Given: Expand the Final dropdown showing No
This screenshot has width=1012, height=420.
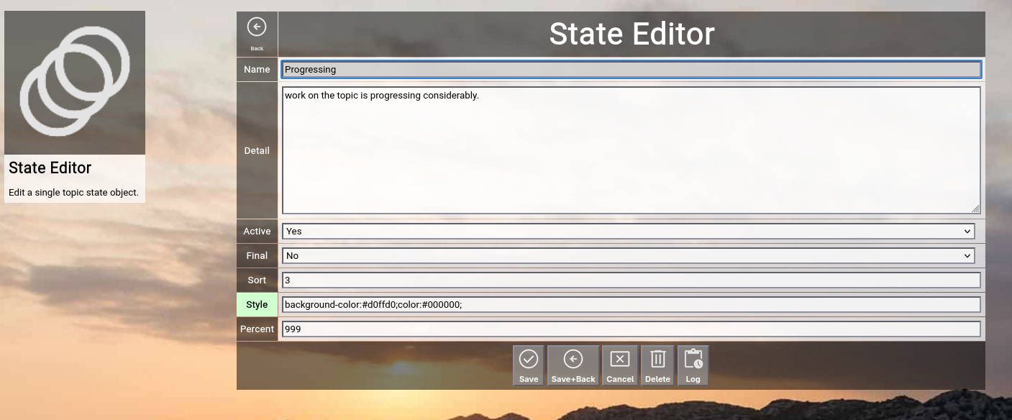Looking at the screenshot, I should (x=628, y=256).
